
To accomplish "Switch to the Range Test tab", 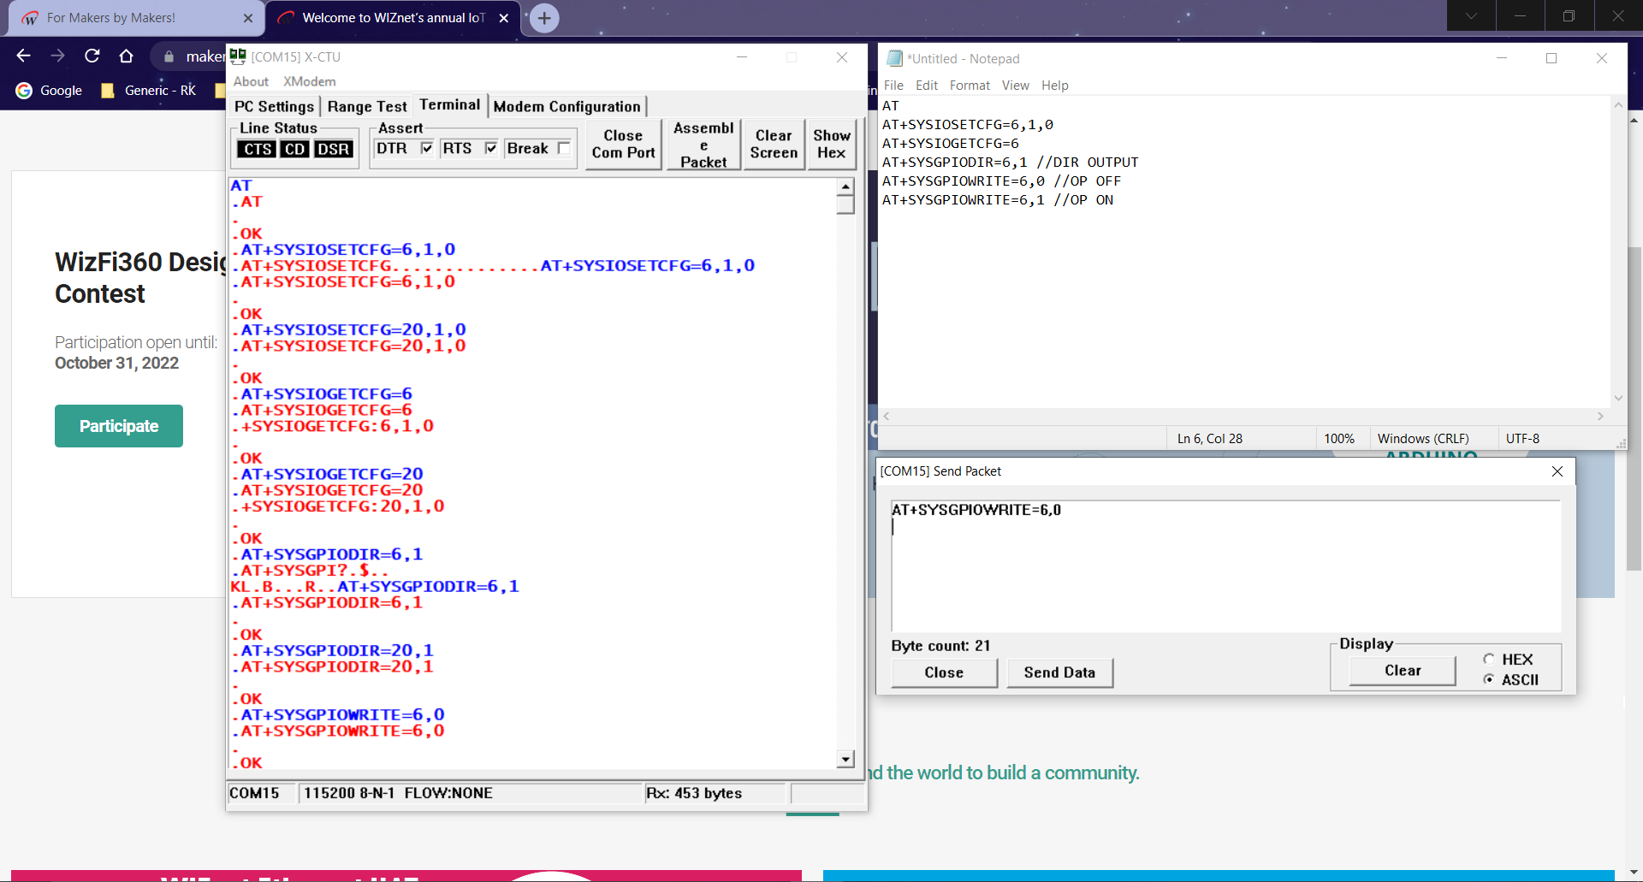I will (x=367, y=106).
